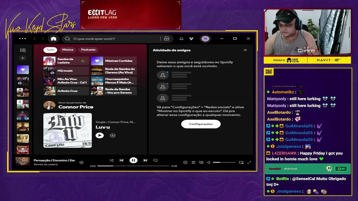The image size is (358, 201).
Task: Skip to the previous track
Action: [121, 161]
